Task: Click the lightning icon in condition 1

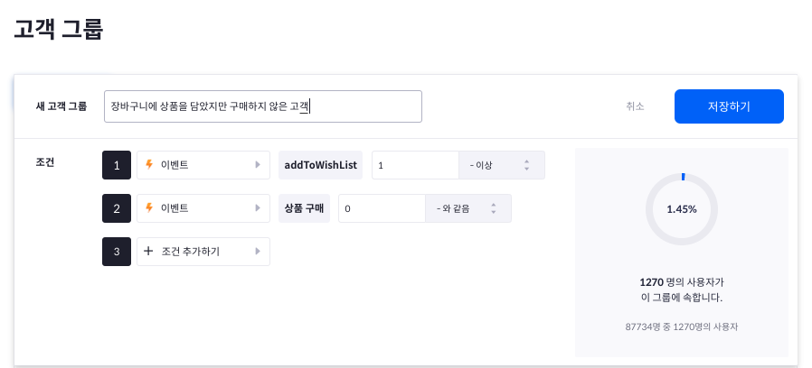Action: tap(149, 165)
